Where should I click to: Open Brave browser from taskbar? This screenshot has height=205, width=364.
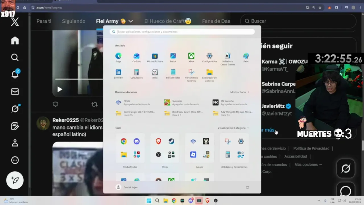click(207, 201)
